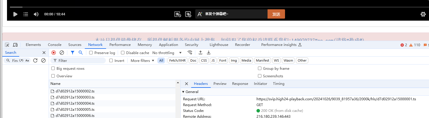The image size is (429, 118).
Task: Open the No throttling dropdown
Action: [167, 53]
